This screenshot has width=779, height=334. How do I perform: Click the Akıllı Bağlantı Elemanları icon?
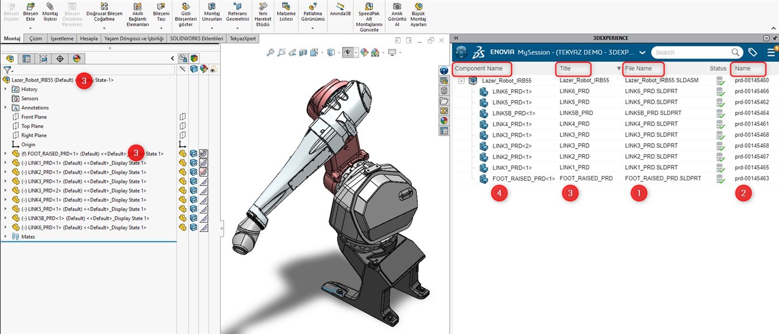138,6
